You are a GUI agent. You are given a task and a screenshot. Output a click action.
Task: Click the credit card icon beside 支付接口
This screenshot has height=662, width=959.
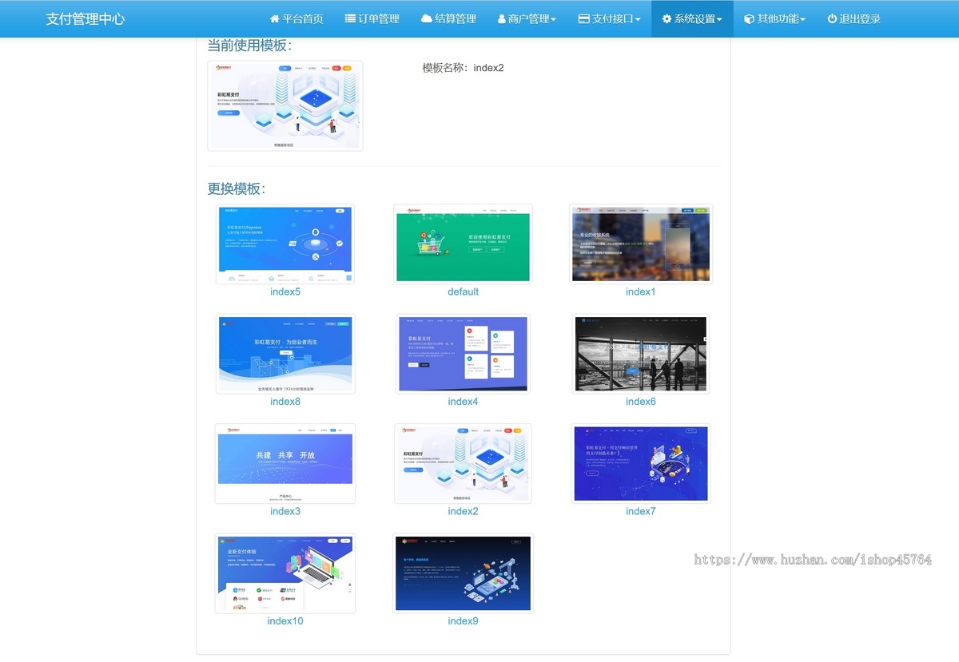(x=584, y=18)
